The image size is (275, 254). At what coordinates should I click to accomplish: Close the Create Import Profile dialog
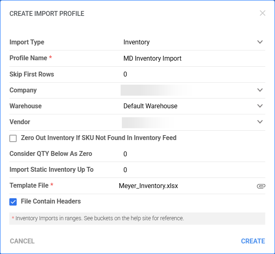click(262, 13)
